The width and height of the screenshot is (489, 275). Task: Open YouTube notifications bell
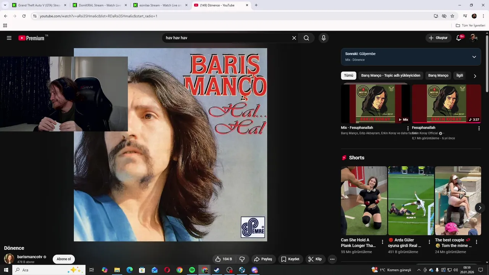pyautogui.click(x=459, y=38)
